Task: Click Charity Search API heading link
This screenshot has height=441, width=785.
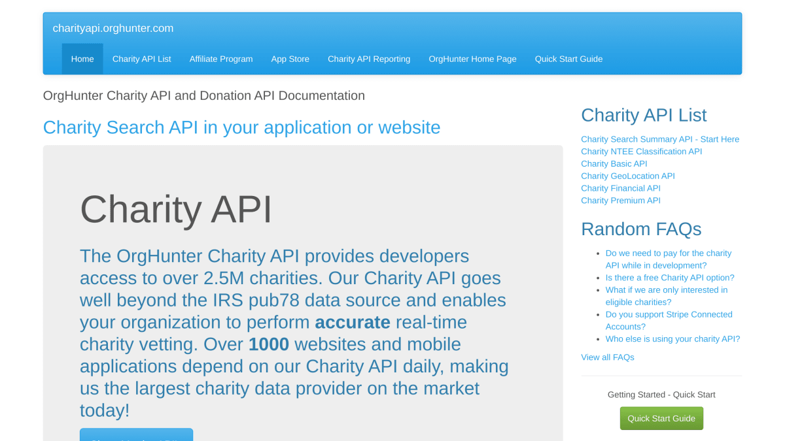Action: pyautogui.click(x=241, y=127)
